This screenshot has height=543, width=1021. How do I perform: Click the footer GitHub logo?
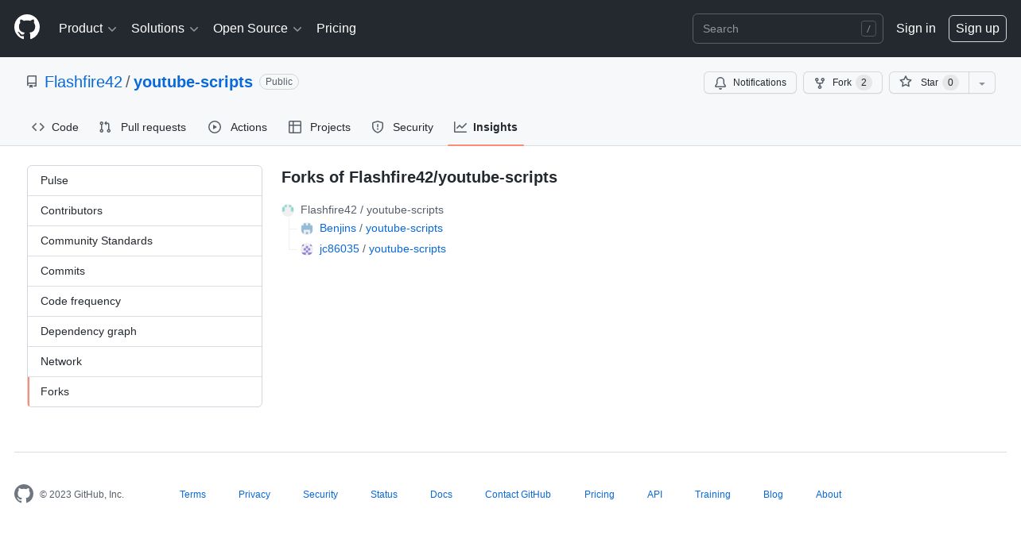coord(24,494)
